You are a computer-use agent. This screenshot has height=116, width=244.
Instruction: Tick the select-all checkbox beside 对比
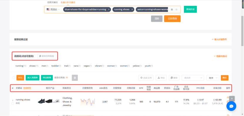point(14,78)
